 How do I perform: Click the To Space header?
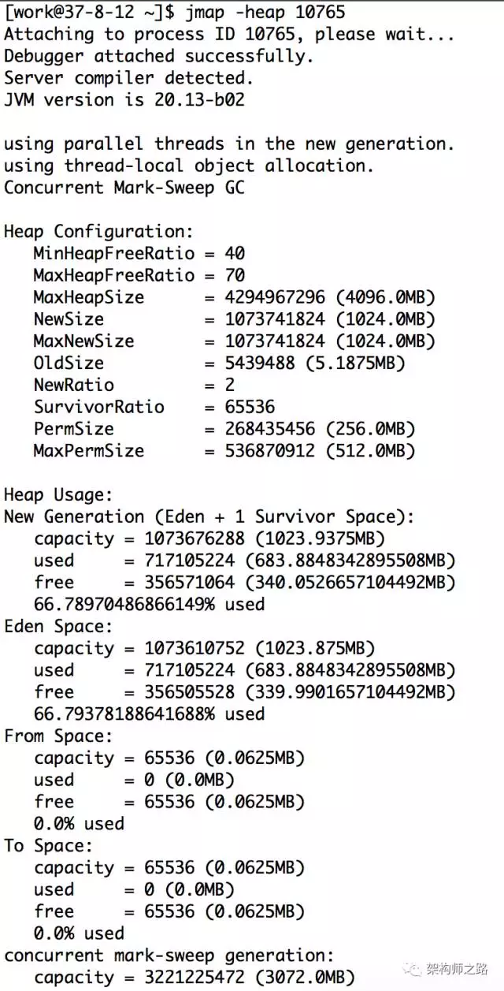click(49, 846)
